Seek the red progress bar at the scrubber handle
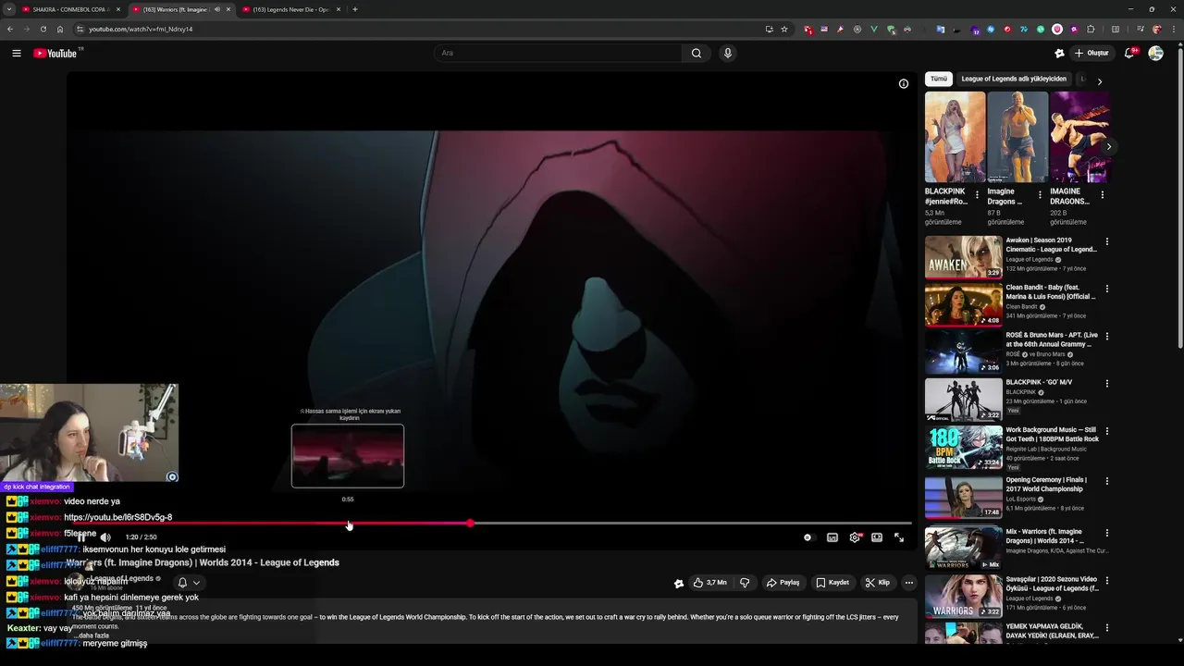The height and width of the screenshot is (666, 1184). (x=470, y=524)
